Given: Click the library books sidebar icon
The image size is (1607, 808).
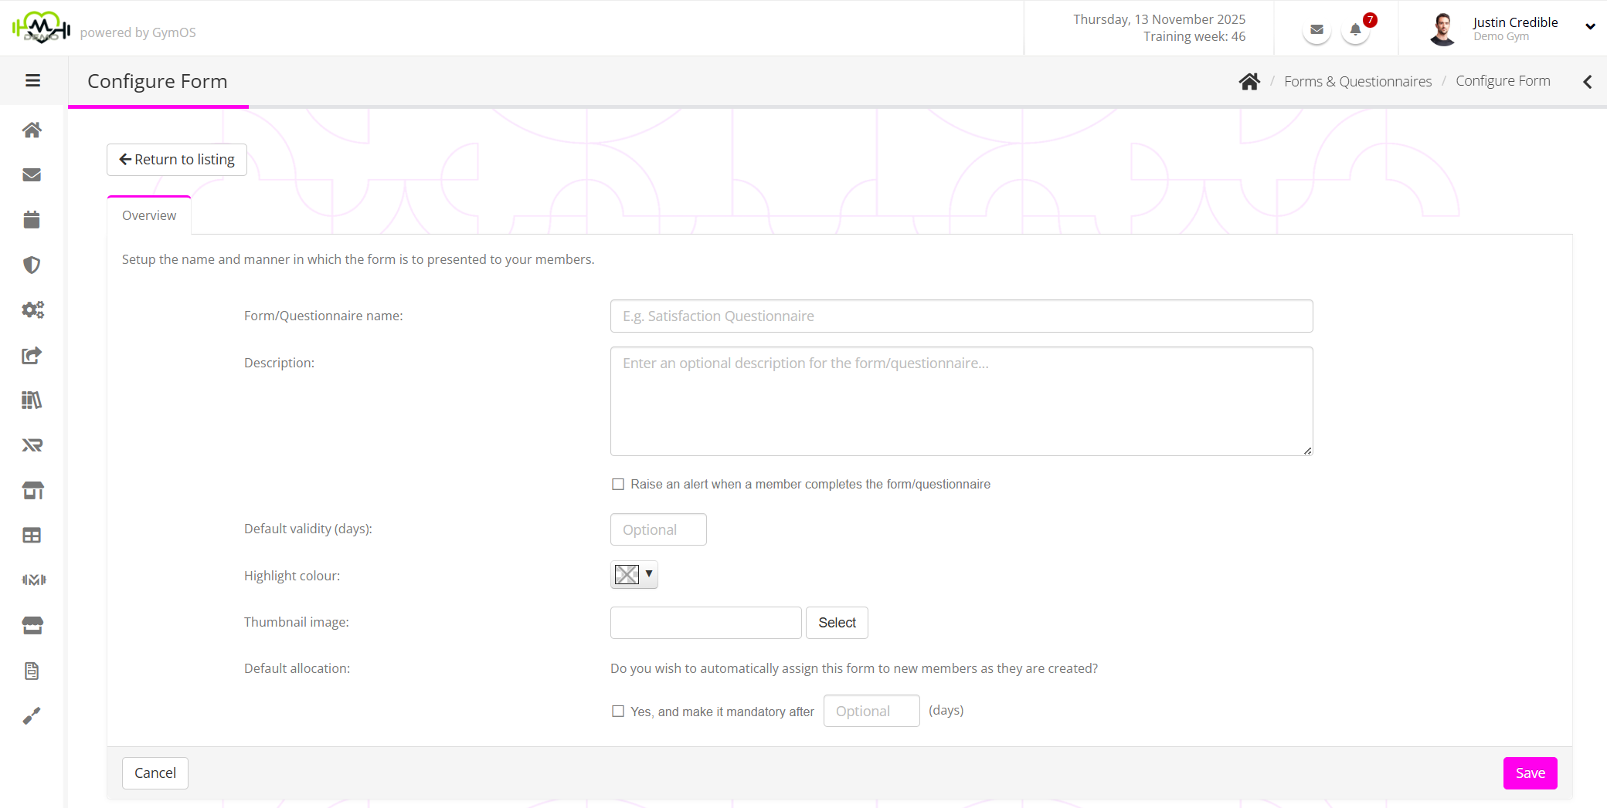Looking at the screenshot, I should [32, 400].
